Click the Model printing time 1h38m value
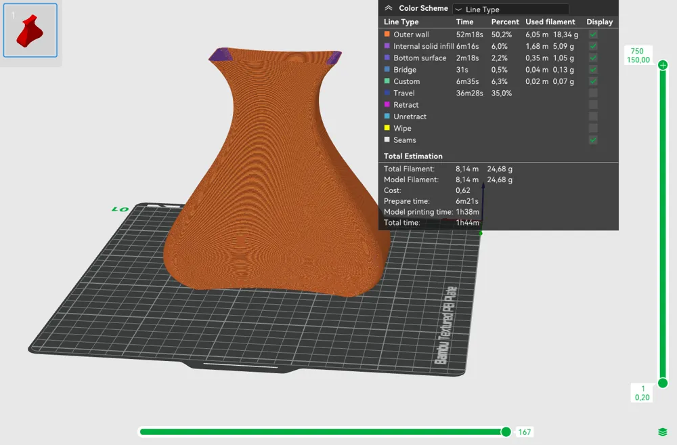This screenshot has height=445, width=677. pyautogui.click(x=468, y=212)
